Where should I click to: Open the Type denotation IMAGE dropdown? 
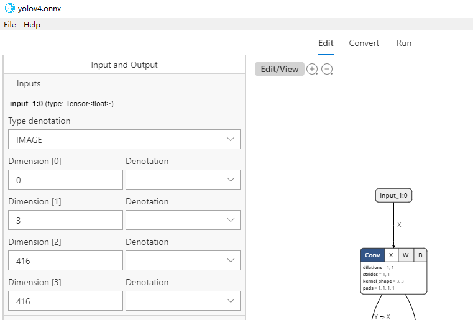[x=124, y=139]
